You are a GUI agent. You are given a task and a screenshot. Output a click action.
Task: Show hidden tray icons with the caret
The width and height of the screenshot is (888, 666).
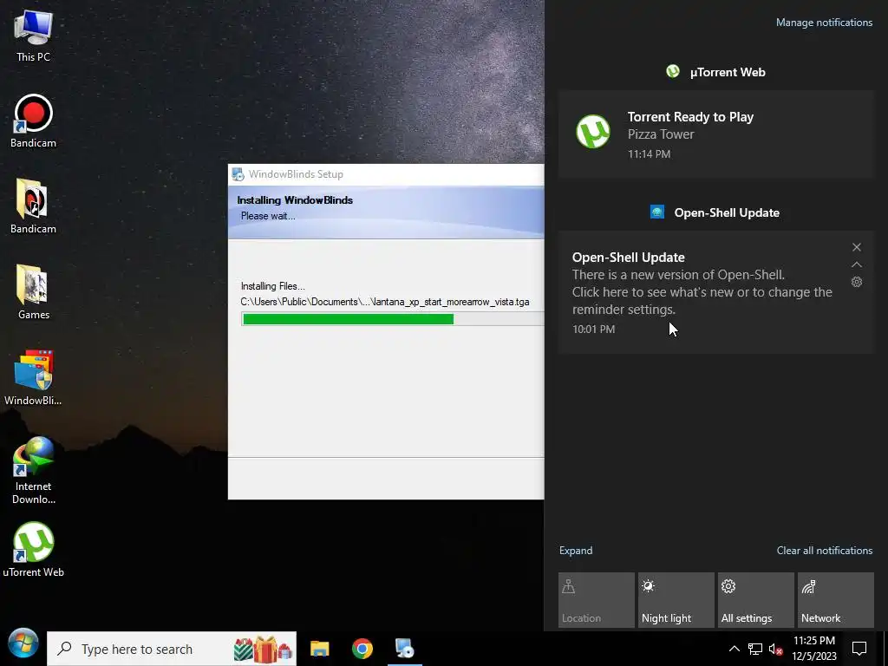tap(734, 649)
